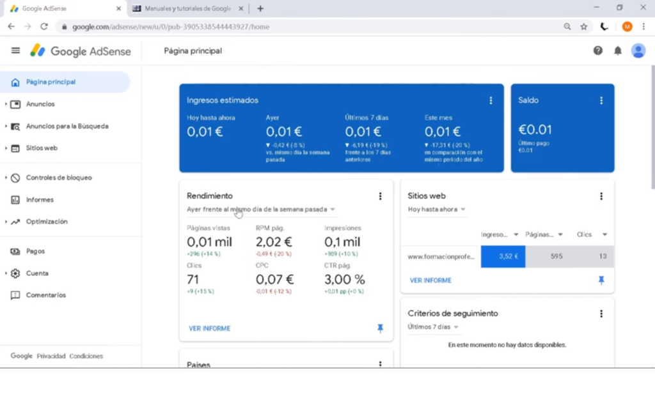Expand the Cuenta sidebar arrow

point(6,273)
